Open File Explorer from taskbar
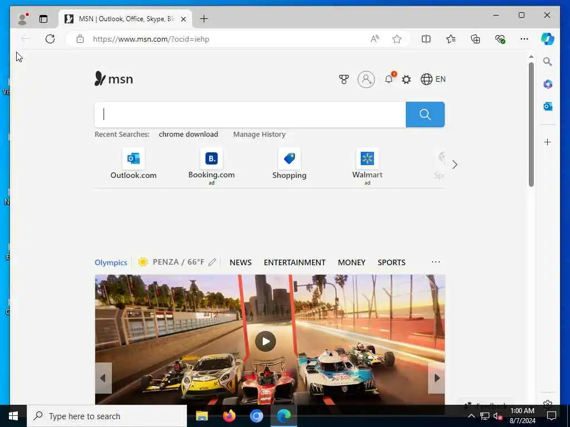 click(x=202, y=416)
